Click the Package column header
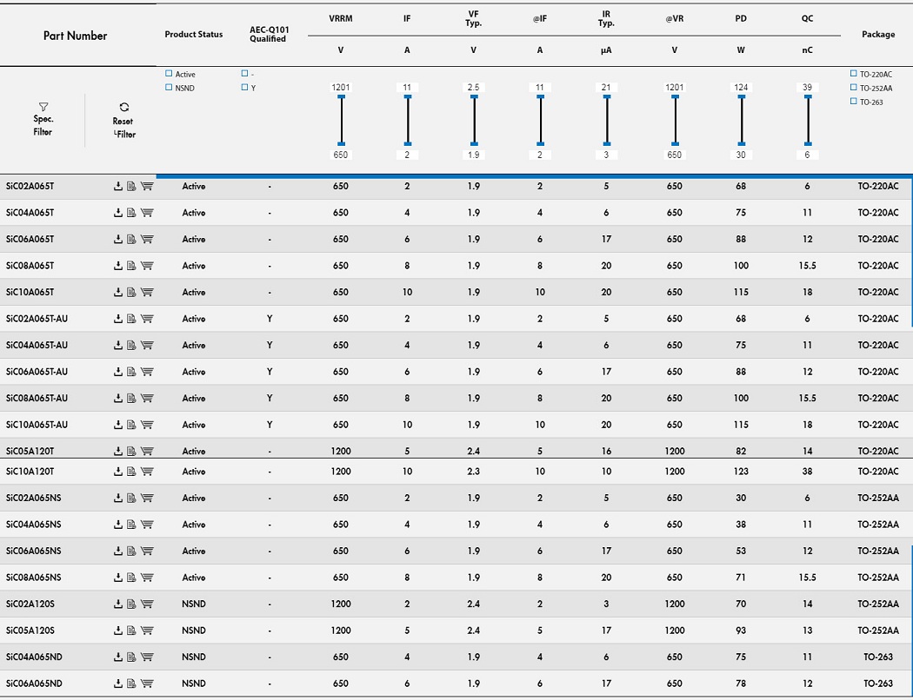 click(x=877, y=35)
